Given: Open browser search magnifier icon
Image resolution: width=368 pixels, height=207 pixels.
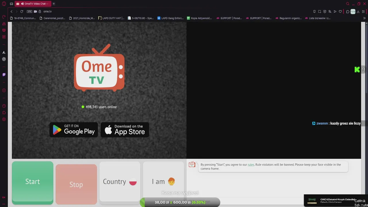Looking at the screenshot, I should click(x=348, y=4).
